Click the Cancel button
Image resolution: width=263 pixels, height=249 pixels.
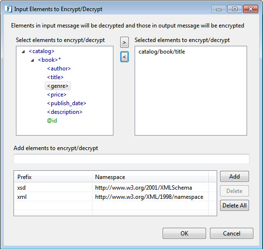click(x=232, y=233)
